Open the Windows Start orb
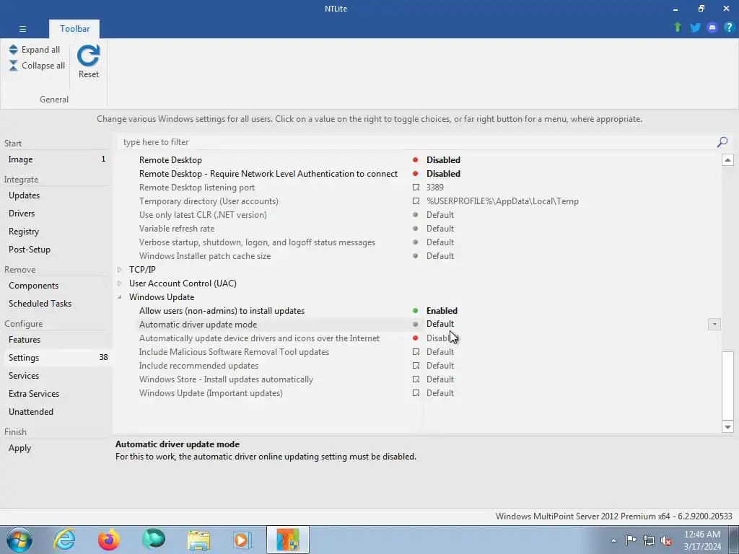739x554 pixels. click(19, 540)
